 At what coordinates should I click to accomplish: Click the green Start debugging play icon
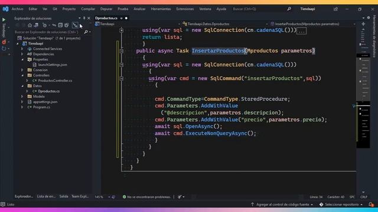[x=4, y=19]
